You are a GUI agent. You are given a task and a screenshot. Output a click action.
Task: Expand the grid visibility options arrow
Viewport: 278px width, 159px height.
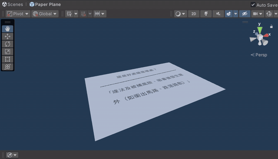point(76,14)
